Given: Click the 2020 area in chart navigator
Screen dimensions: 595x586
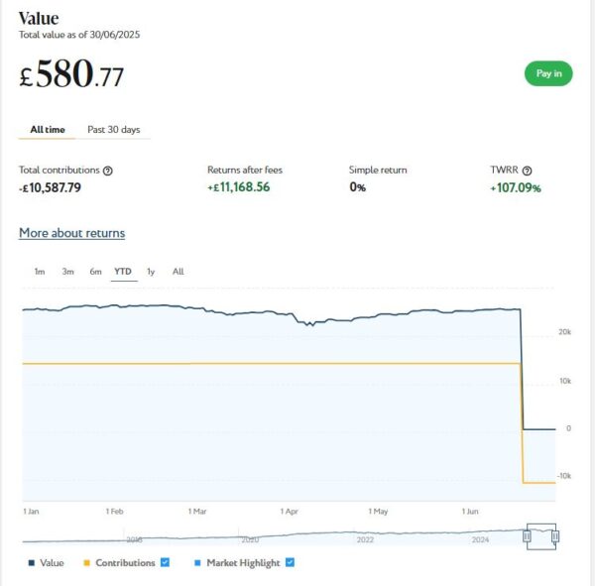Looking at the screenshot, I should tap(250, 538).
